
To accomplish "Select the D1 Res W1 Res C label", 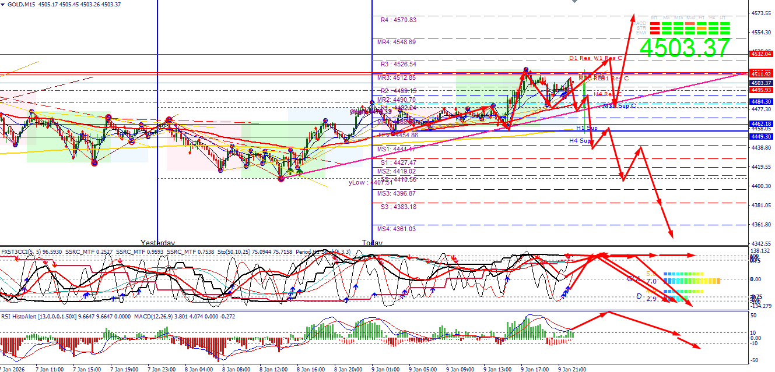I will tap(596, 58).
